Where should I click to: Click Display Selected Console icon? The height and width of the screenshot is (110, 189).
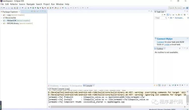(x=175, y=85)
